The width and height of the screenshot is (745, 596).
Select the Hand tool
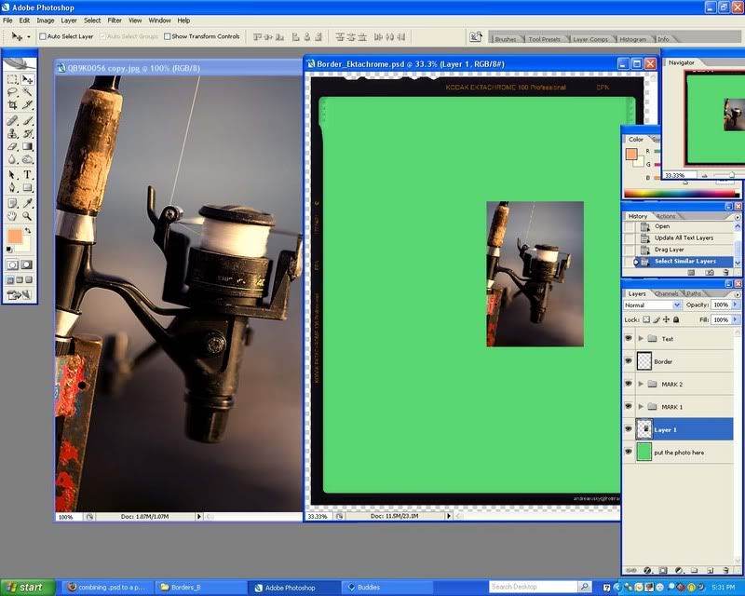[12, 215]
